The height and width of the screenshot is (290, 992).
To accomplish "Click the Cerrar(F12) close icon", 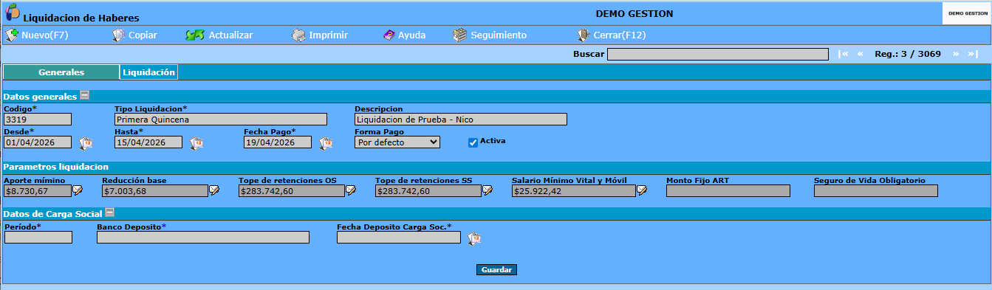I will tap(583, 35).
